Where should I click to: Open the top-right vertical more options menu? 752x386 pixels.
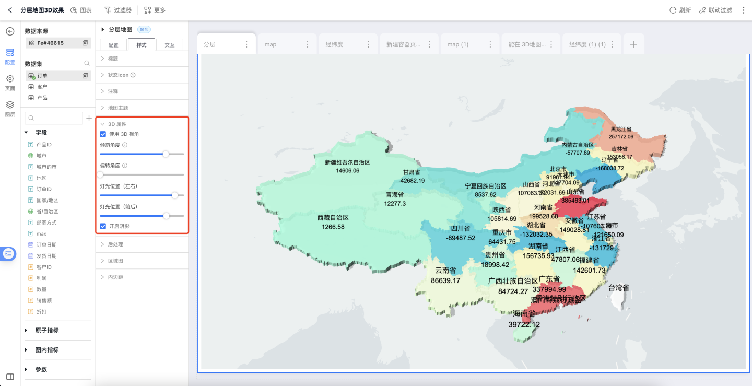coord(744,10)
